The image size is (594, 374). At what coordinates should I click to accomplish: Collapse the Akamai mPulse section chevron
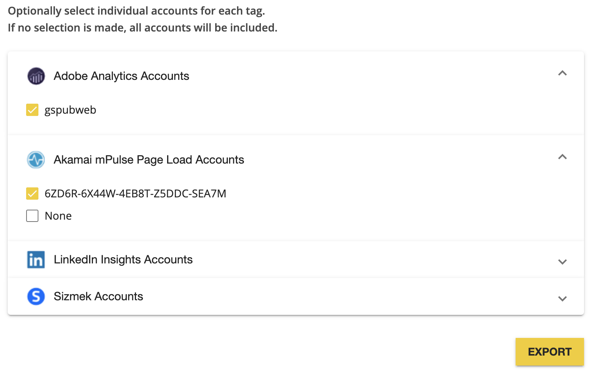[562, 157]
